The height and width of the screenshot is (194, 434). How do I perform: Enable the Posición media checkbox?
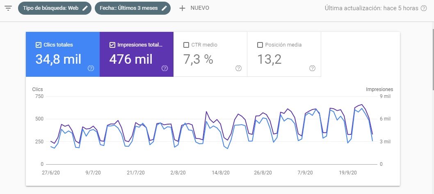(260, 45)
